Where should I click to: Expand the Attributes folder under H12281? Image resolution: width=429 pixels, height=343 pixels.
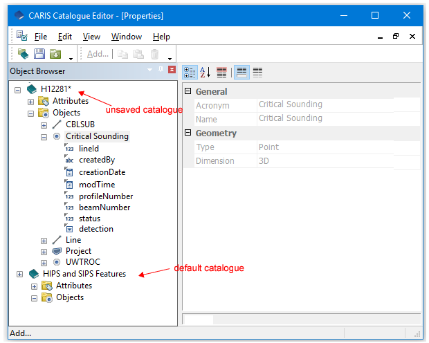click(x=31, y=102)
